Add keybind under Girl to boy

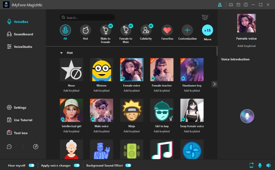tap(162, 131)
